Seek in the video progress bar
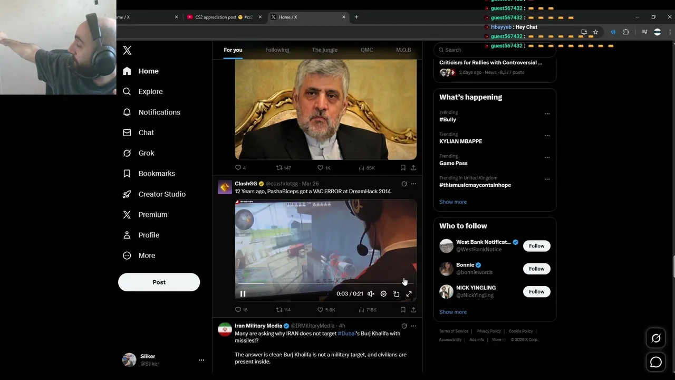Image resolution: width=675 pixels, height=380 pixels. pyautogui.click(x=325, y=283)
